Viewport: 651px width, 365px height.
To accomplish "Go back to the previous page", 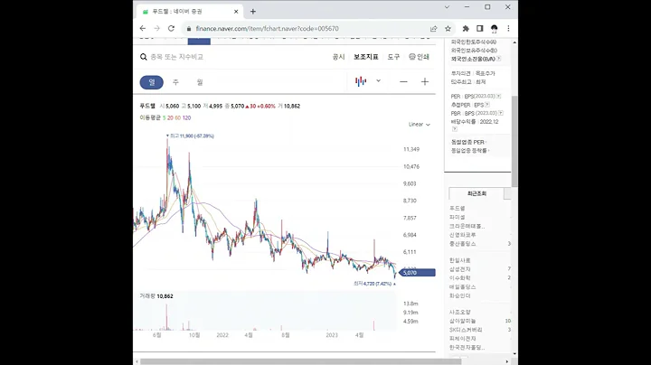I will (143, 29).
